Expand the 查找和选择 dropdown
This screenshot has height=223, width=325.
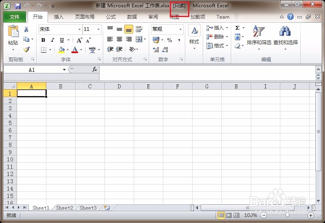286,49
